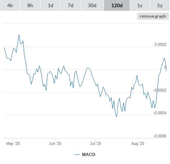Viewport: 170px width, 164px height.
Task: Click the MACD legend line marker
Action: pyautogui.click(x=77, y=155)
